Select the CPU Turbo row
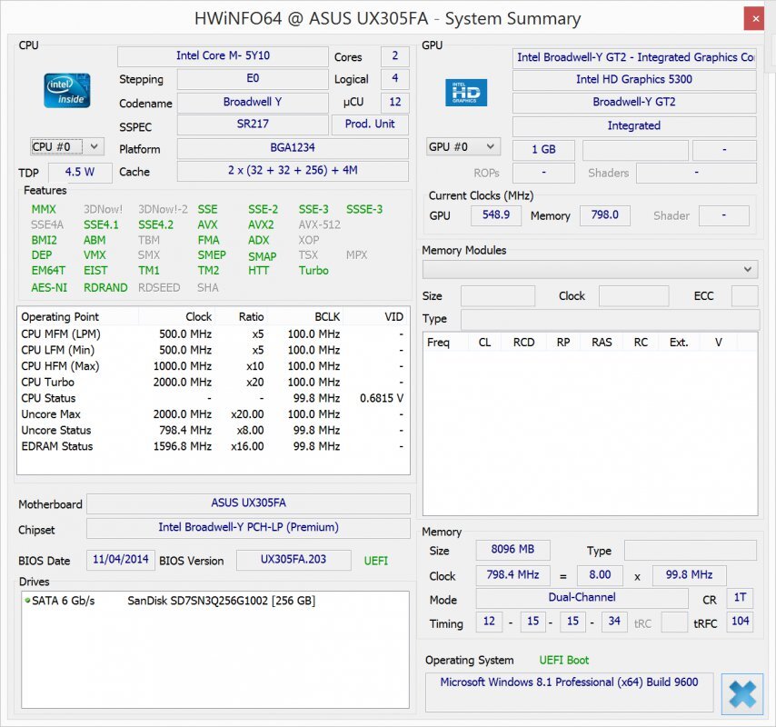The image size is (776, 727). tap(214, 382)
